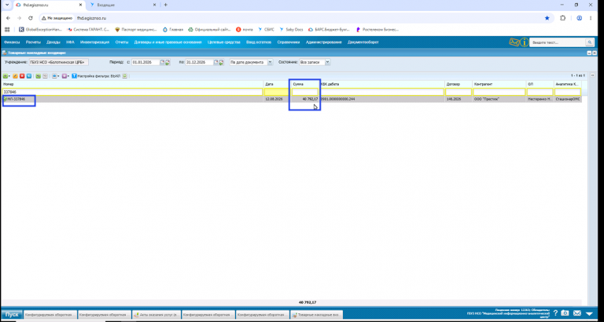Open new browser tab with plus button
Image resolution: width=604 pixels, height=322 pixels.
pos(166,5)
